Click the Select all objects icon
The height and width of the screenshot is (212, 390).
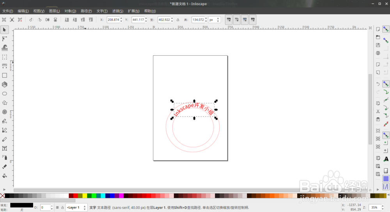(4, 19)
